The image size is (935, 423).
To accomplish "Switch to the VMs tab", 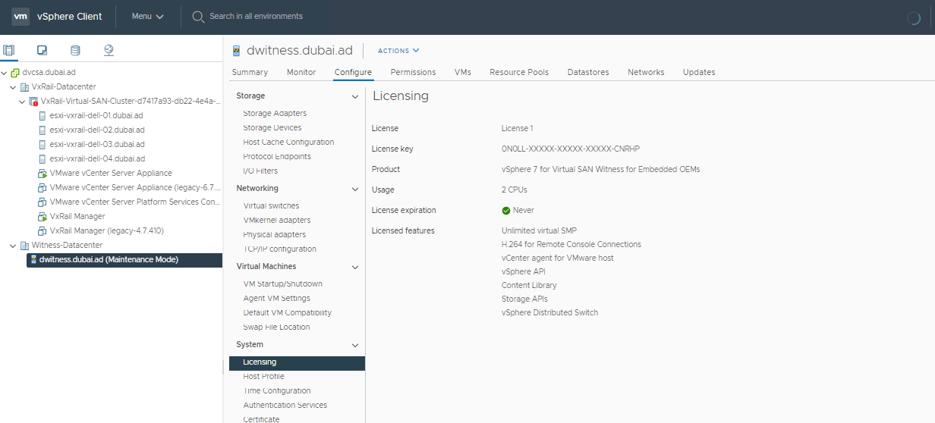I will pyautogui.click(x=463, y=72).
